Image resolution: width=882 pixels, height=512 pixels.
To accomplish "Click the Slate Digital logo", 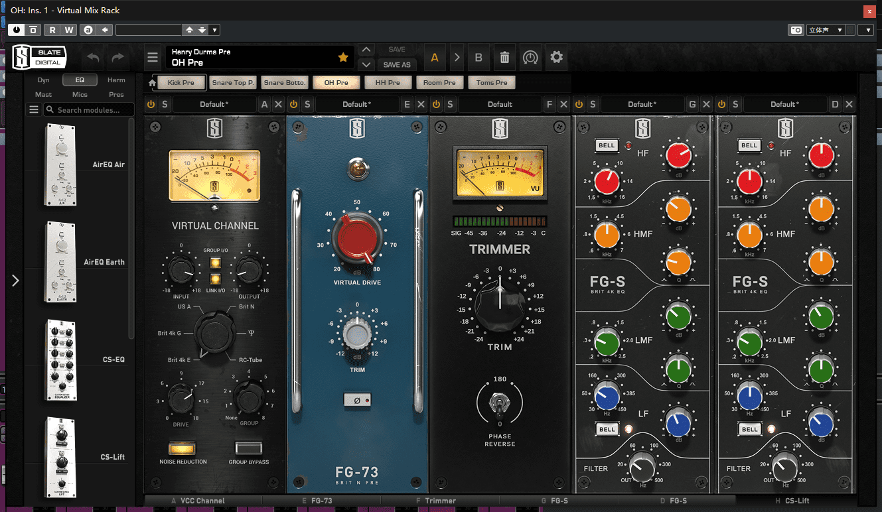I will (x=38, y=57).
